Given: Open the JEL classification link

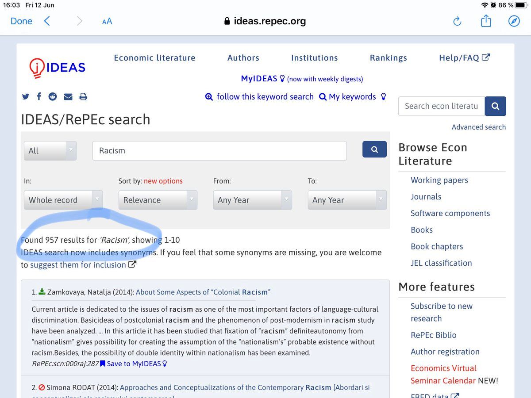Looking at the screenshot, I should click(441, 263).
